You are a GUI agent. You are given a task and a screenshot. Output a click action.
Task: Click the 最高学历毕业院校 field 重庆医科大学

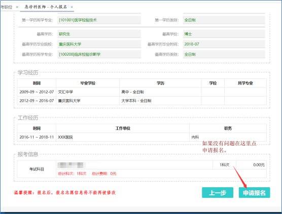[99, 44]
